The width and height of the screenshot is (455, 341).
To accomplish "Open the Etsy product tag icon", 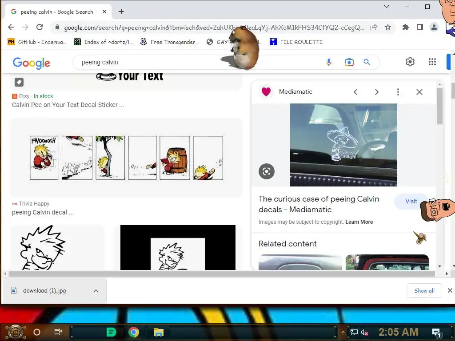I will click(x=19, y=82).
